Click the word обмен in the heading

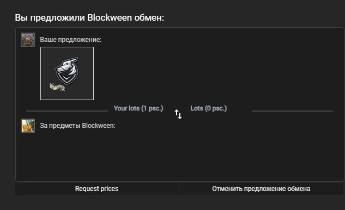pyautogui.click(x=149, y=17)
